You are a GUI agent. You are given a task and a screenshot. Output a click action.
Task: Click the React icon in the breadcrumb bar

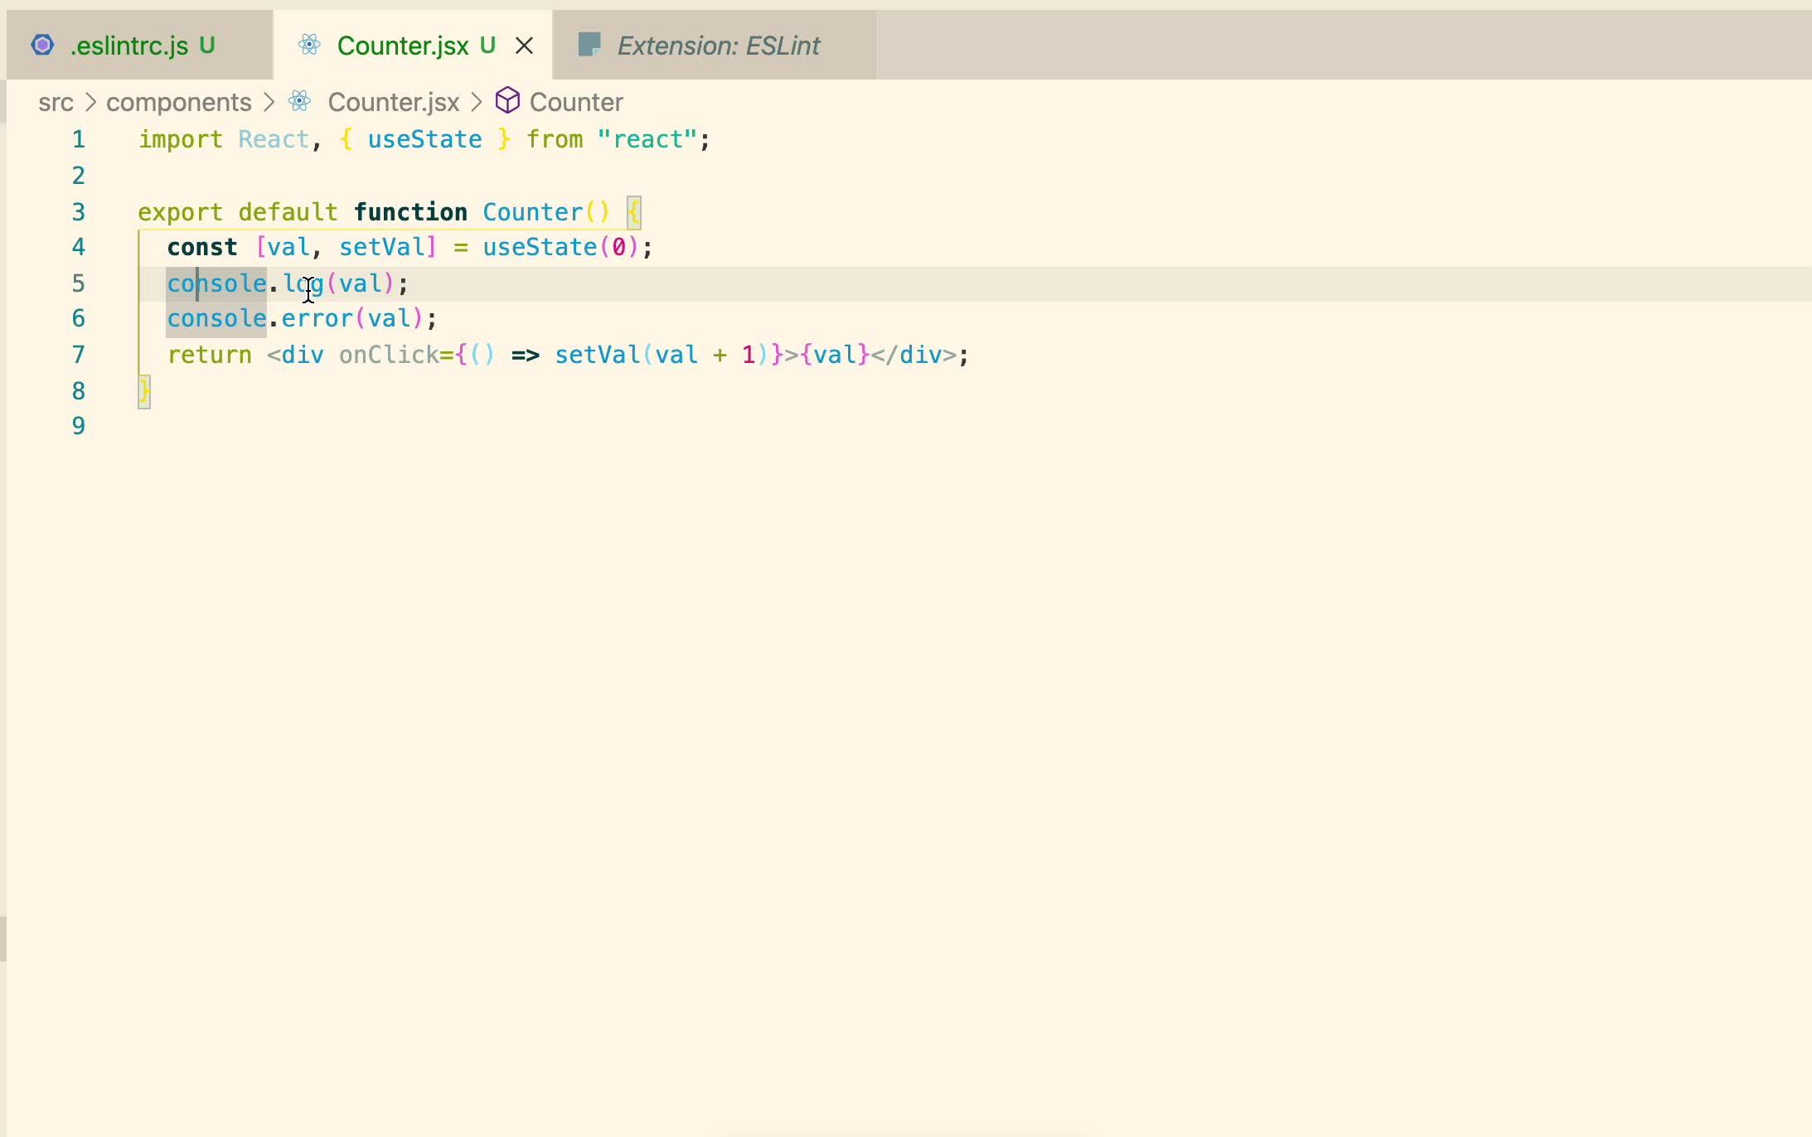[x=300, y=101]
